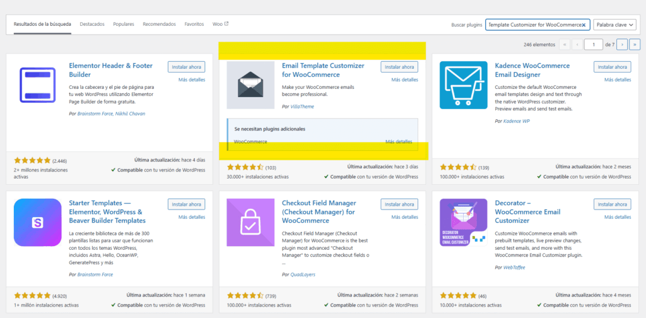Screen dimensions: 646x318
Task: Click the star rating with (103) reviews
Action: pos(245,168)
